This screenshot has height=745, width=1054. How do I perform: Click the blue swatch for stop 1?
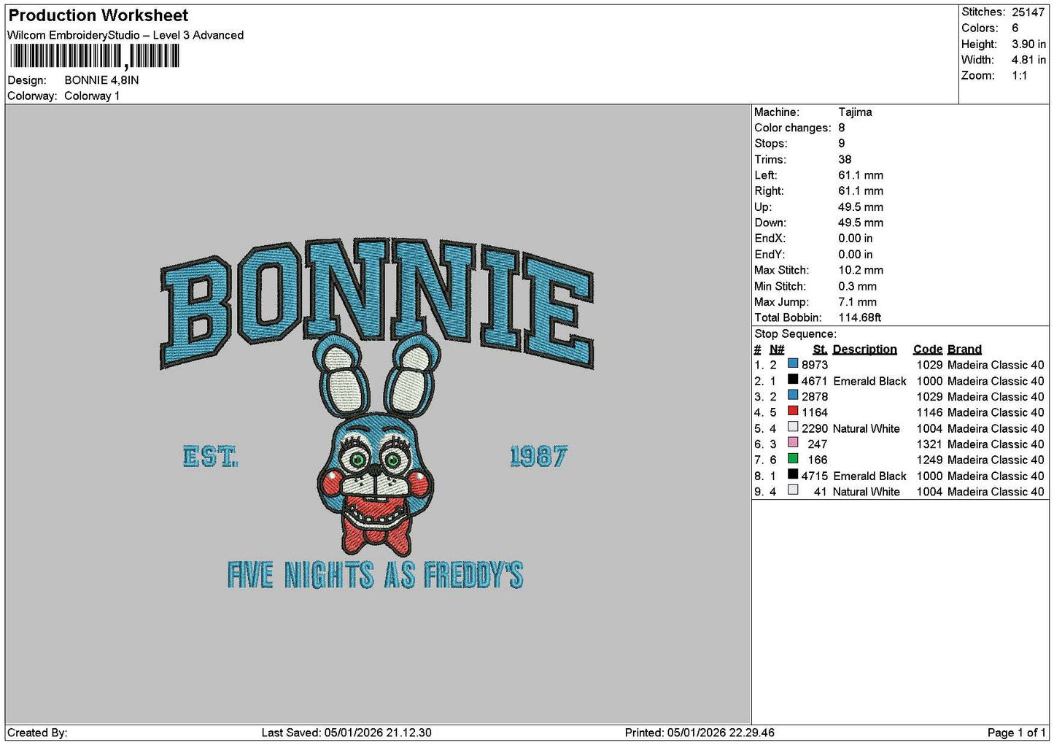coord(793,363)
